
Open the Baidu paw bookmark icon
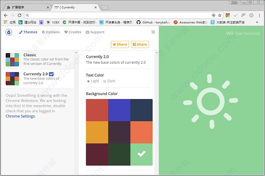[41, 22]
